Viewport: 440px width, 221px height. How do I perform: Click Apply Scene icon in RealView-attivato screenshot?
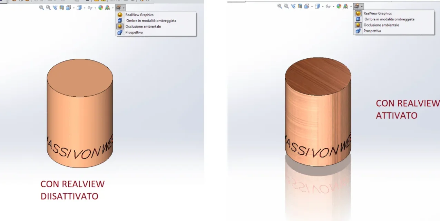click(345, 6)
